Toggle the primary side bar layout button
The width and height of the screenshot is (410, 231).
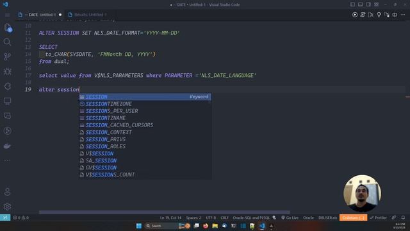click(x=352, y=4)
